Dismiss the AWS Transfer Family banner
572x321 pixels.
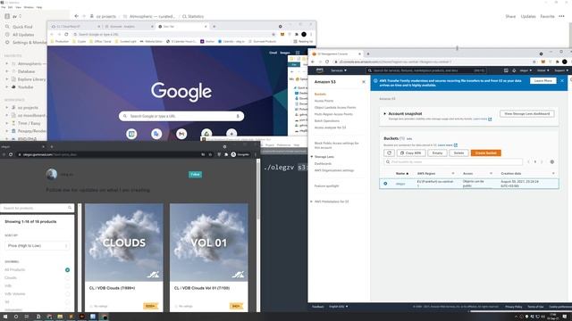tap(562, 81)
